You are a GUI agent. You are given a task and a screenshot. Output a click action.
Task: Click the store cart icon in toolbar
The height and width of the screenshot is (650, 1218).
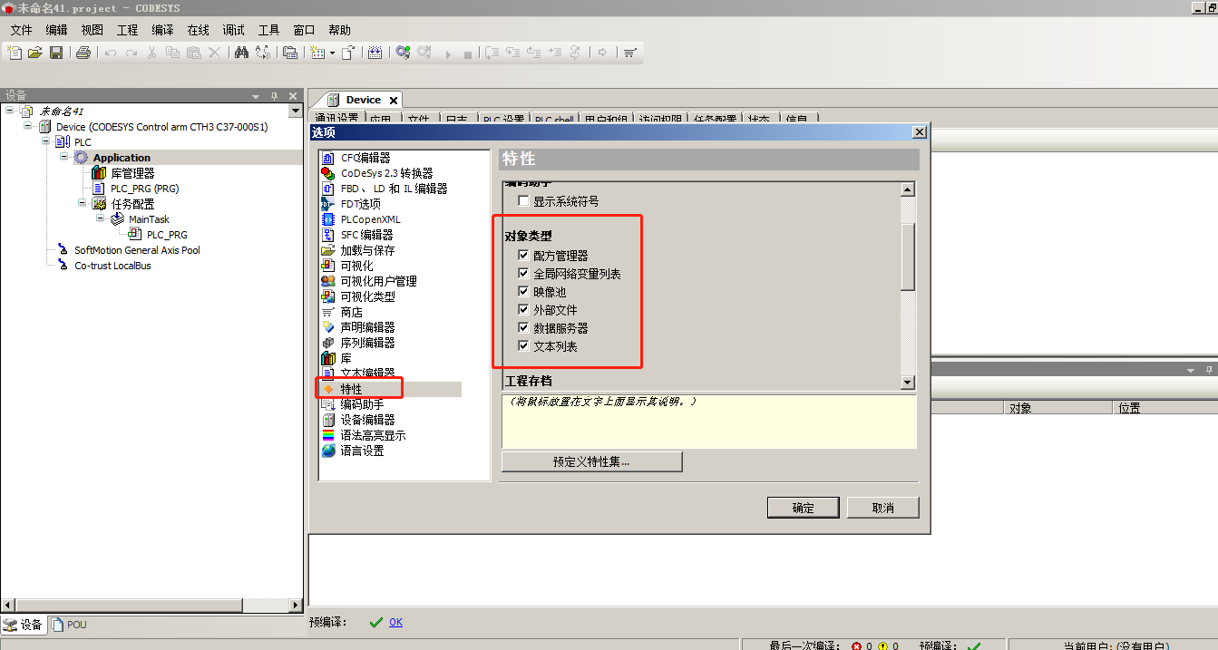pyautogui.click(x=630, y=53)
